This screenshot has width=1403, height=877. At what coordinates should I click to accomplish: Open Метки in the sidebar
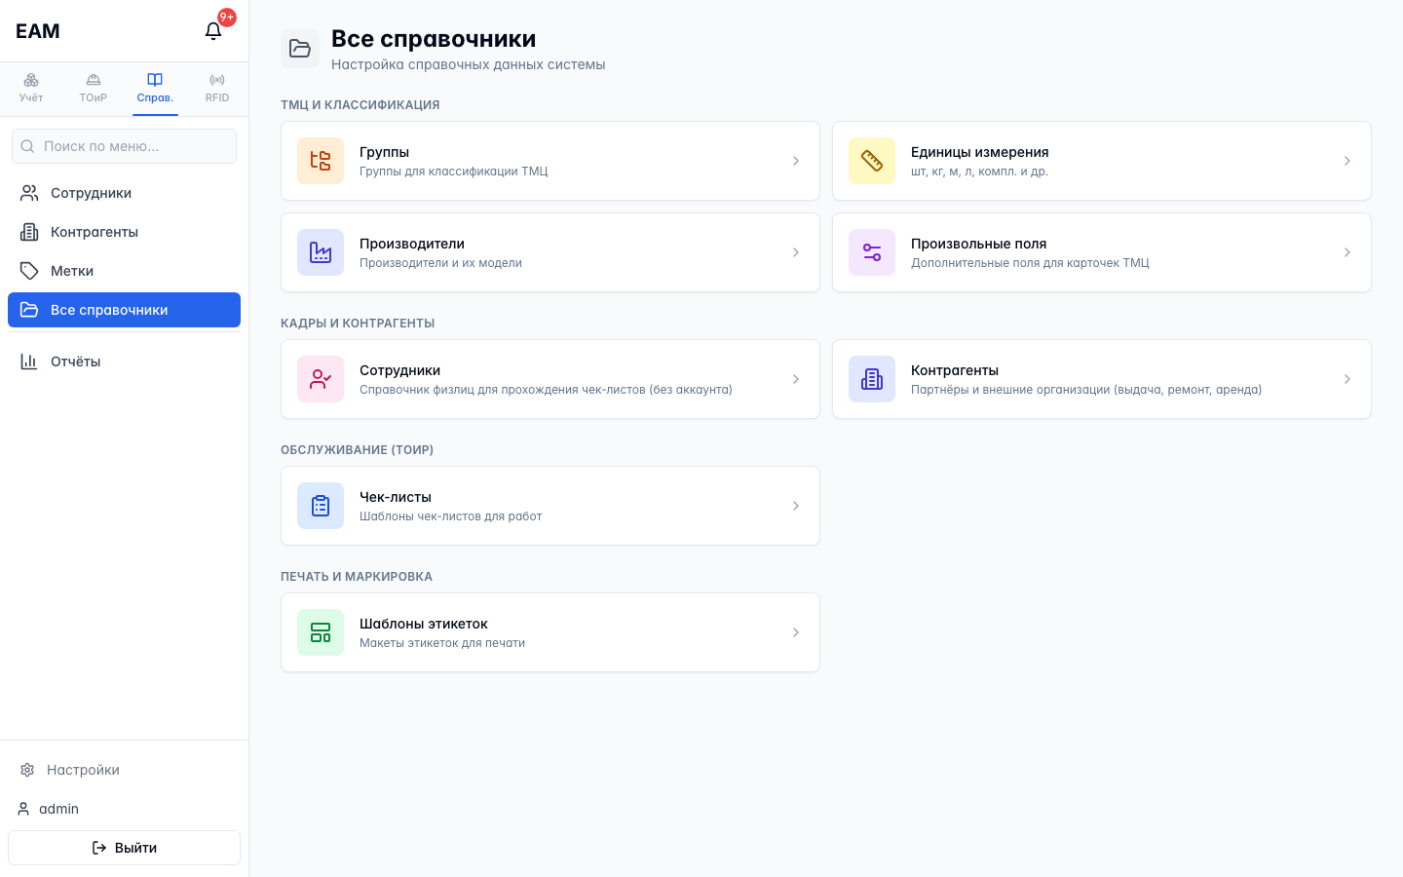(x=124, y=271)
